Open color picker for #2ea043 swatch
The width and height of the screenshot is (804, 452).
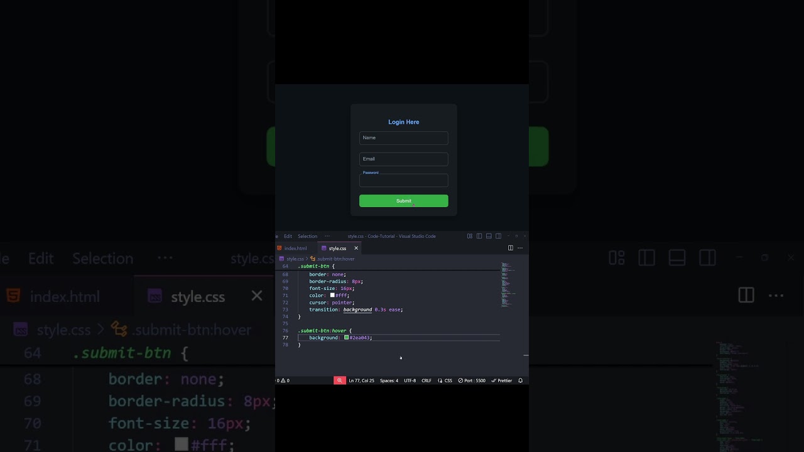click(346, 338)
